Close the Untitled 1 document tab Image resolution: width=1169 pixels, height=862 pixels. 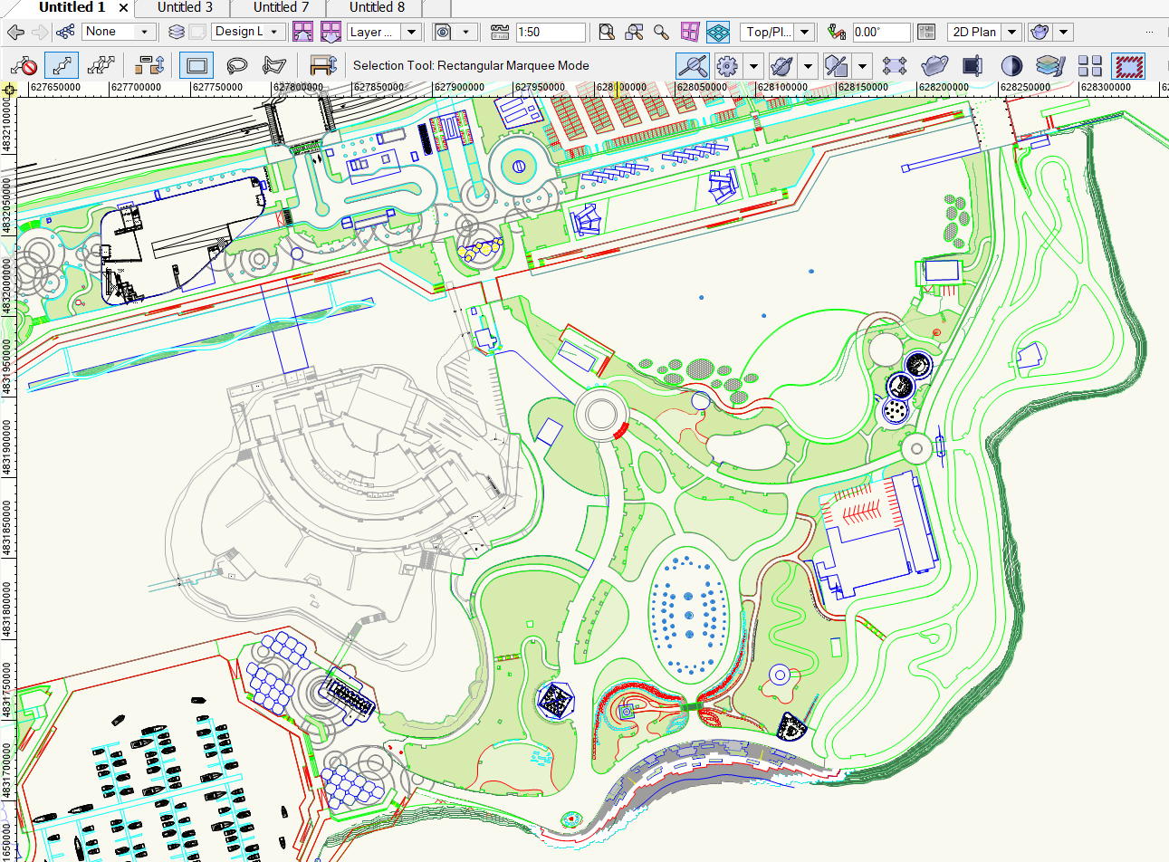coord(123,7)
